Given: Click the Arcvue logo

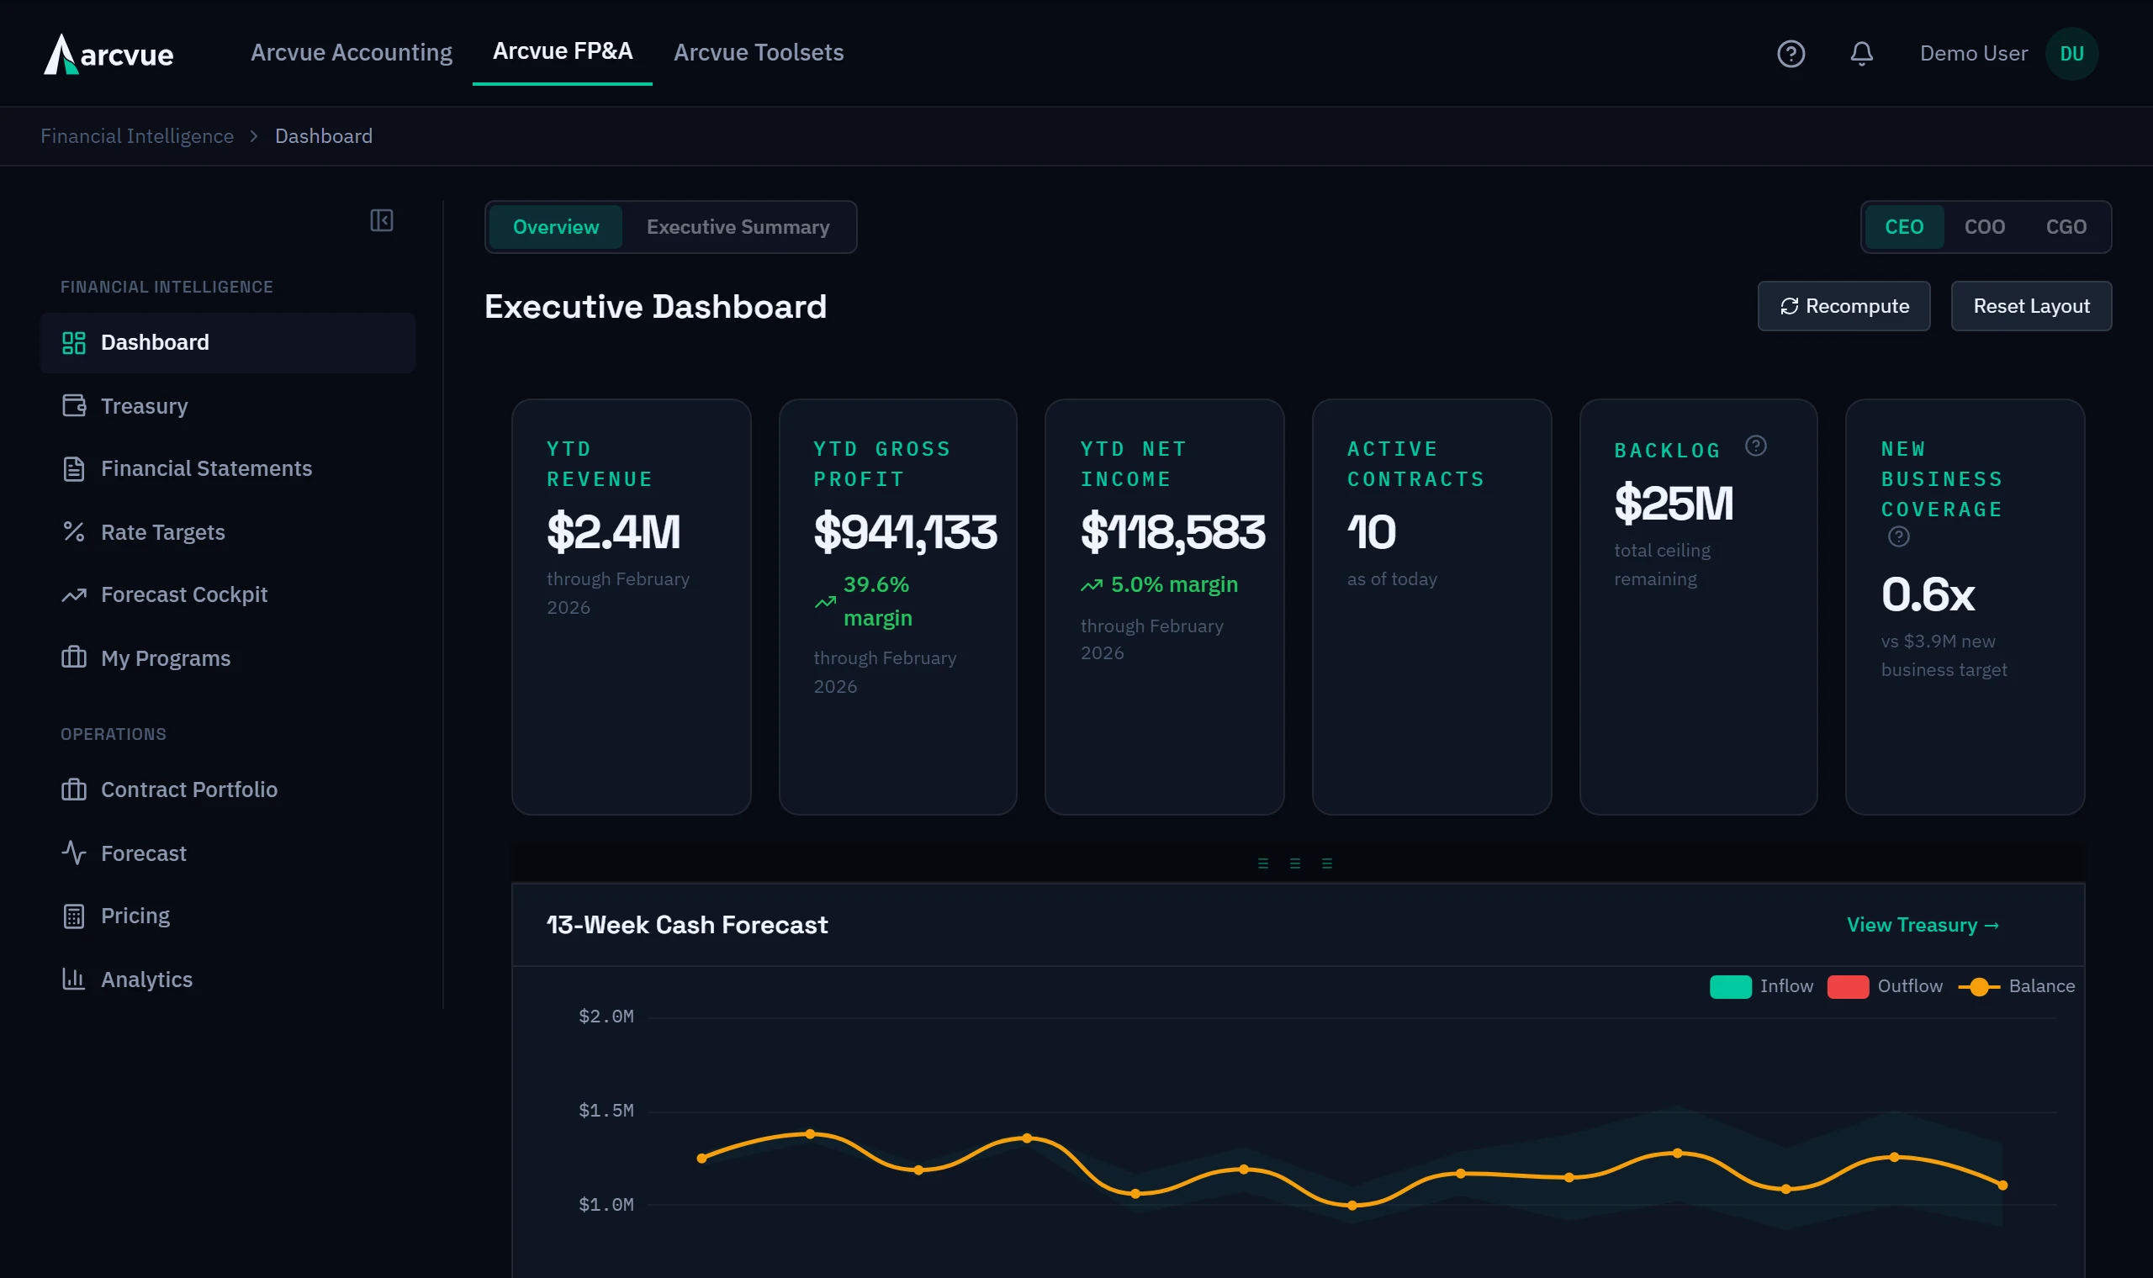Looking at the screenshot, I should 108,54.
